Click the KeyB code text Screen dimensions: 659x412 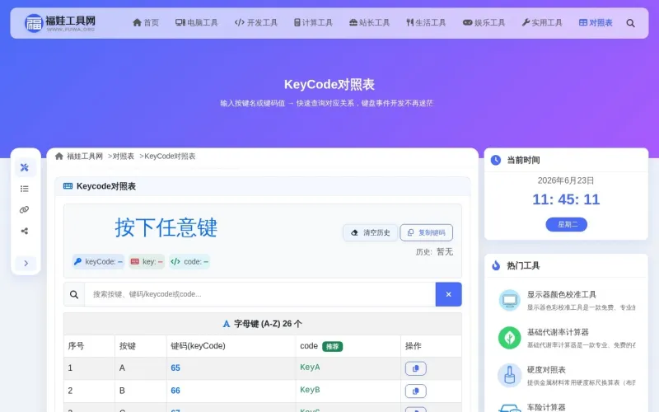pyautogui.click(x=310, y=390)
